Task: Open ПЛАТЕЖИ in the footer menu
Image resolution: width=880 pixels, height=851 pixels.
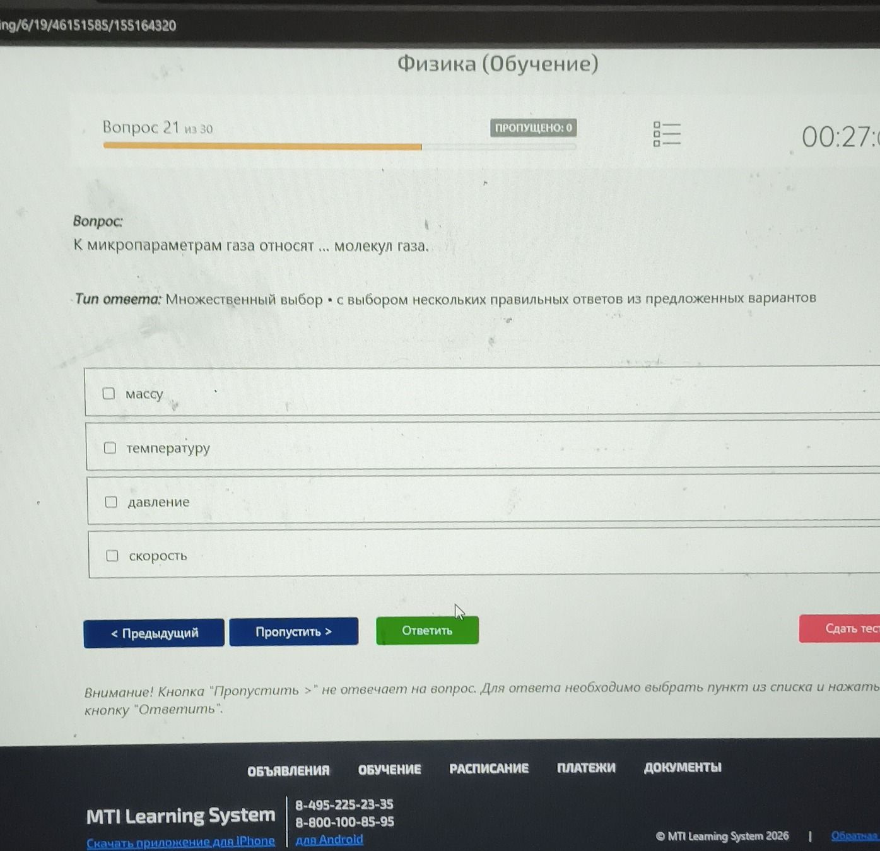Action: [x=586, y=768]
